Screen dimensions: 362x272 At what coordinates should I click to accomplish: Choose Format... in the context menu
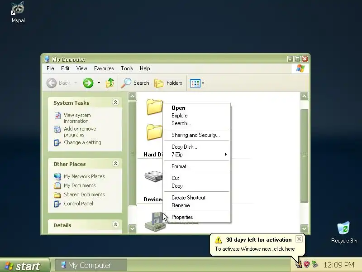pos(197,166)
